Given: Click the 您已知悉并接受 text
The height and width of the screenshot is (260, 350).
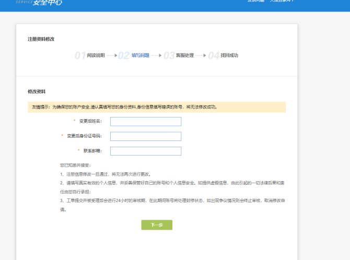Looking at the screenshot, I should pyautogui.click(x=75, y=165).
